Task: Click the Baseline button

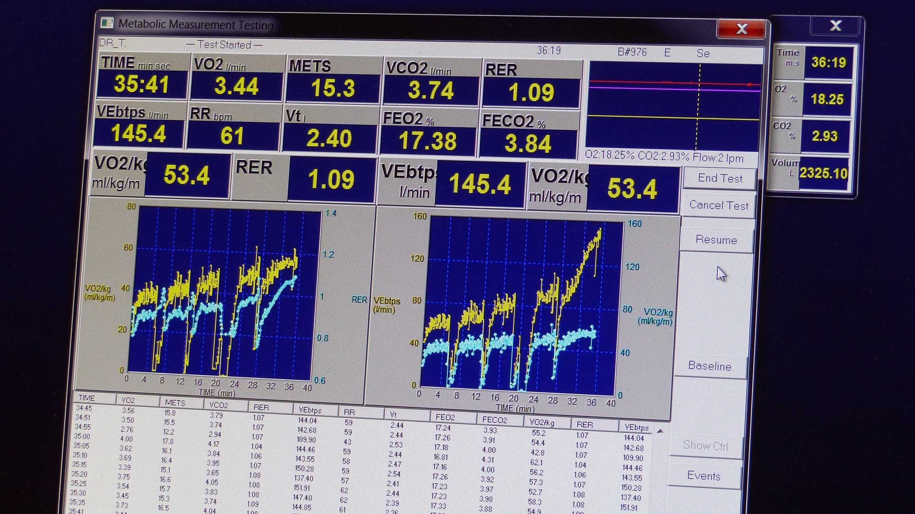Action: click(710, 366)
